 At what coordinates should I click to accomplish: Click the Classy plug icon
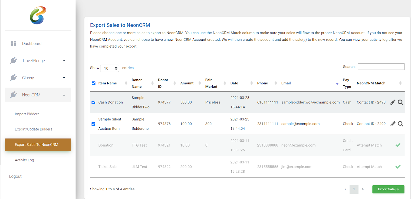tap(13, 78)
